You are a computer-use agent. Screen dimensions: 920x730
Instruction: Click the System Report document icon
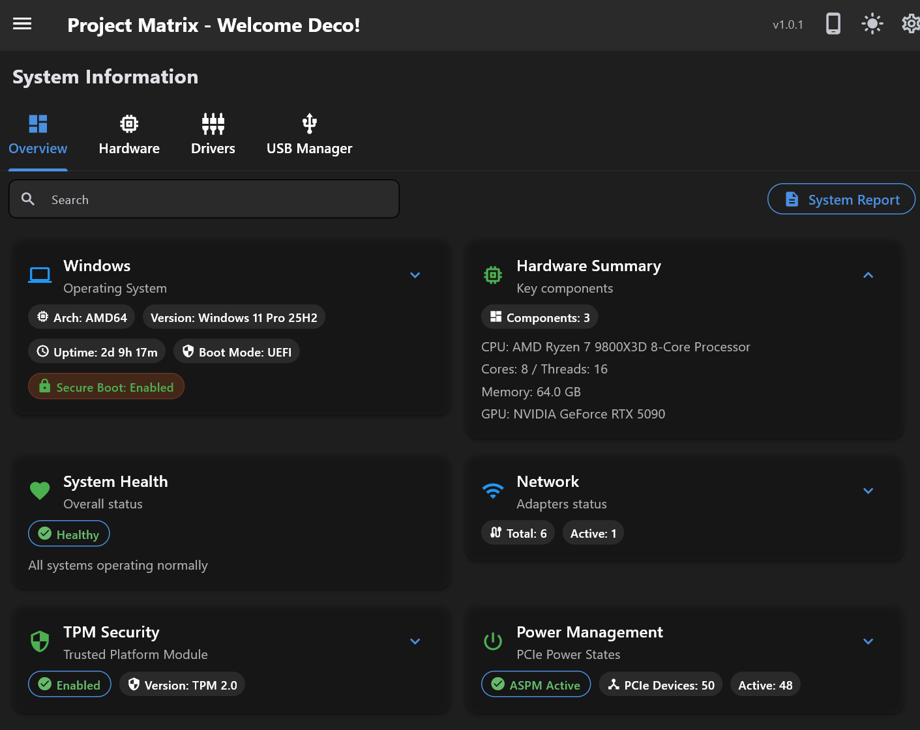(x=792, y=199)
